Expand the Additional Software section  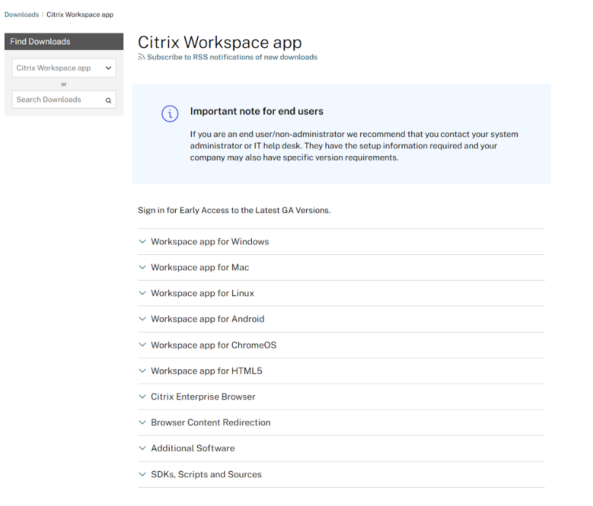[192, 448]
